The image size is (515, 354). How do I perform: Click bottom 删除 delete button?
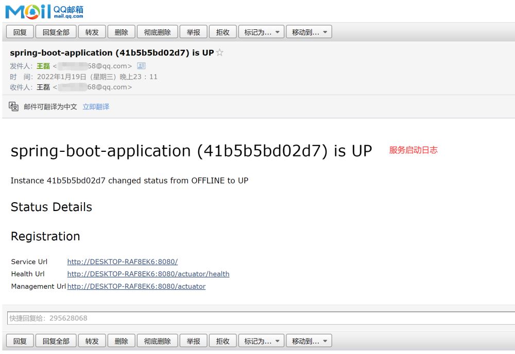[x=121, y=341]
